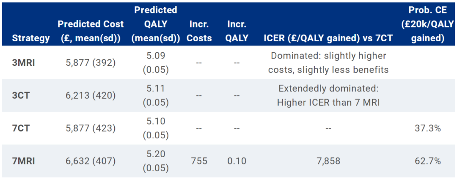Select the ICER vs 7CT column header
This screenshot has height=180, width=457.
pos(328,38)
